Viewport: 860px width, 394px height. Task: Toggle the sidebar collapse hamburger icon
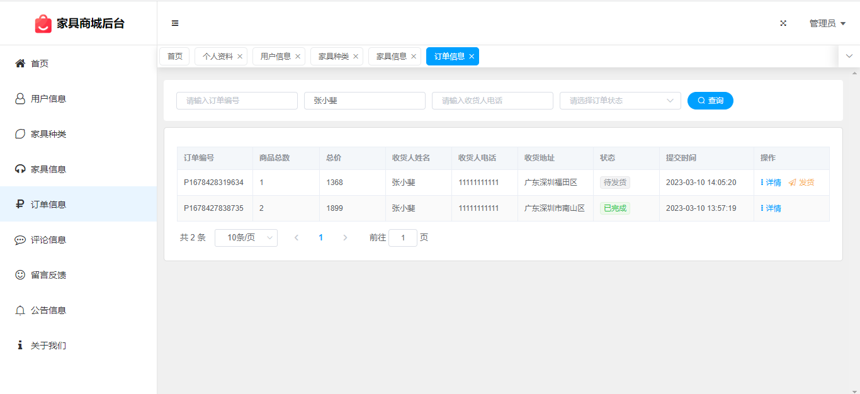tap(175, 23)
